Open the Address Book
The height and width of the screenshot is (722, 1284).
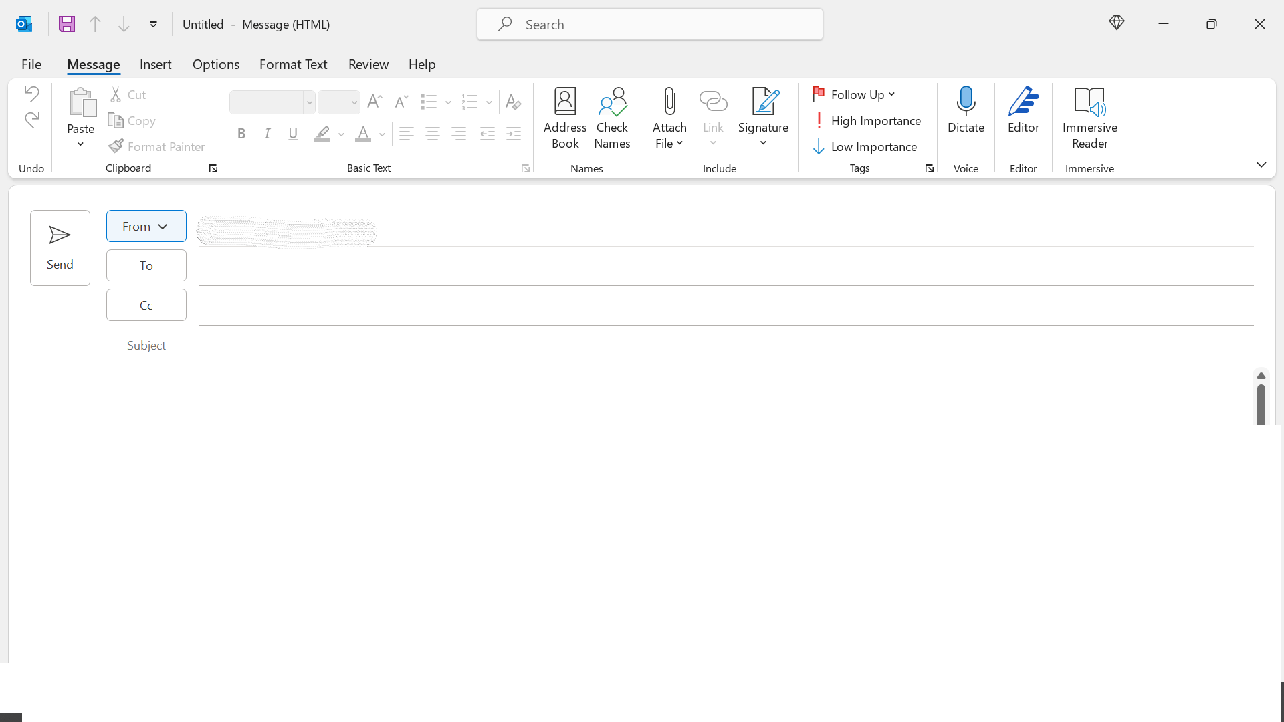565,117
